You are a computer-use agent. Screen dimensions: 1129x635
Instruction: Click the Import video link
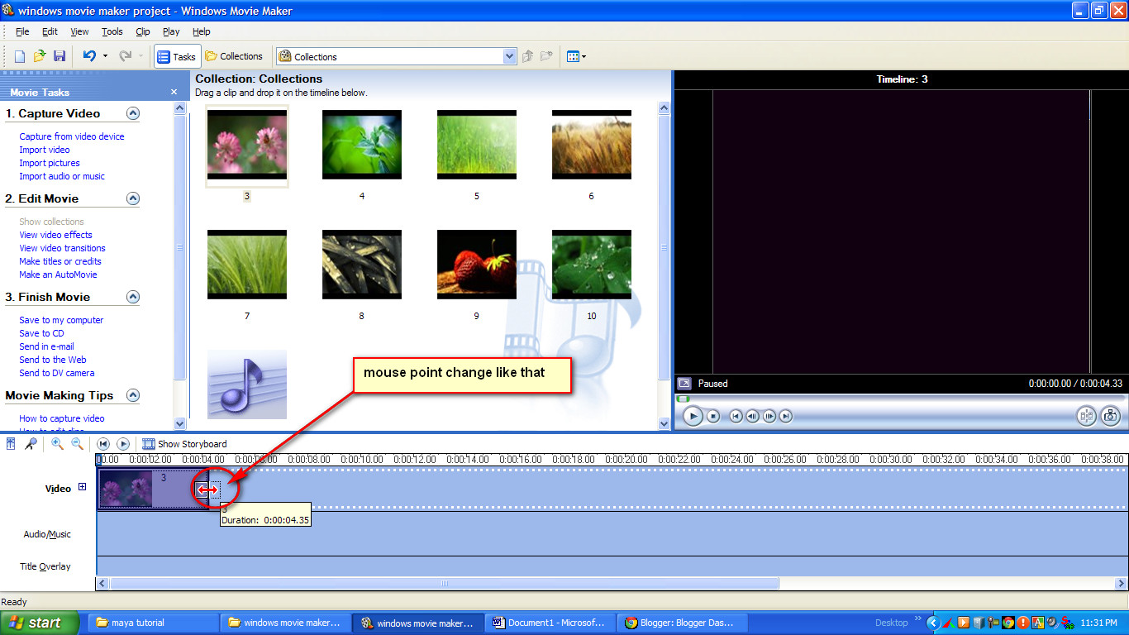[x=45, y=150]
